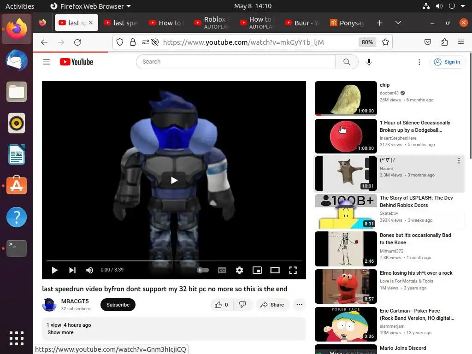Viewport: 472px width, 354px height.
Task: Open the Firefox application menu
Action: coord(461,42)
